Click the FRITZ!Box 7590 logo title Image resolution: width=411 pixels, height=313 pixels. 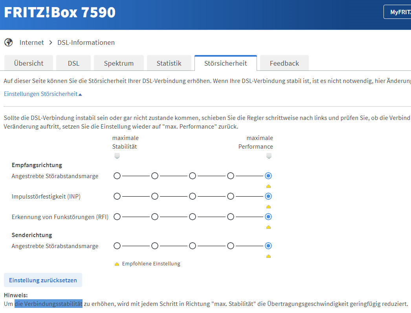(x=60, y=12)
